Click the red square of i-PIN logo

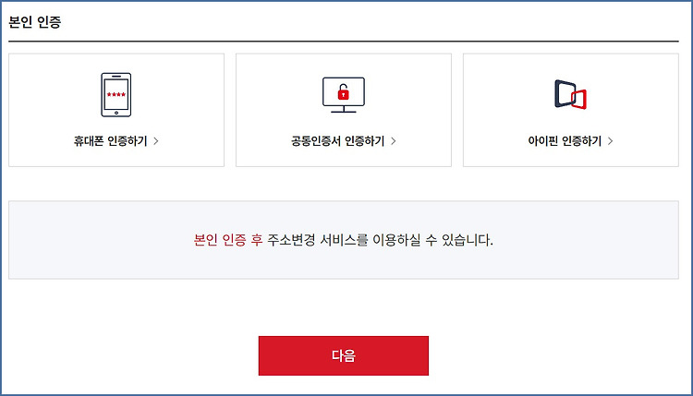pos(579,100)
